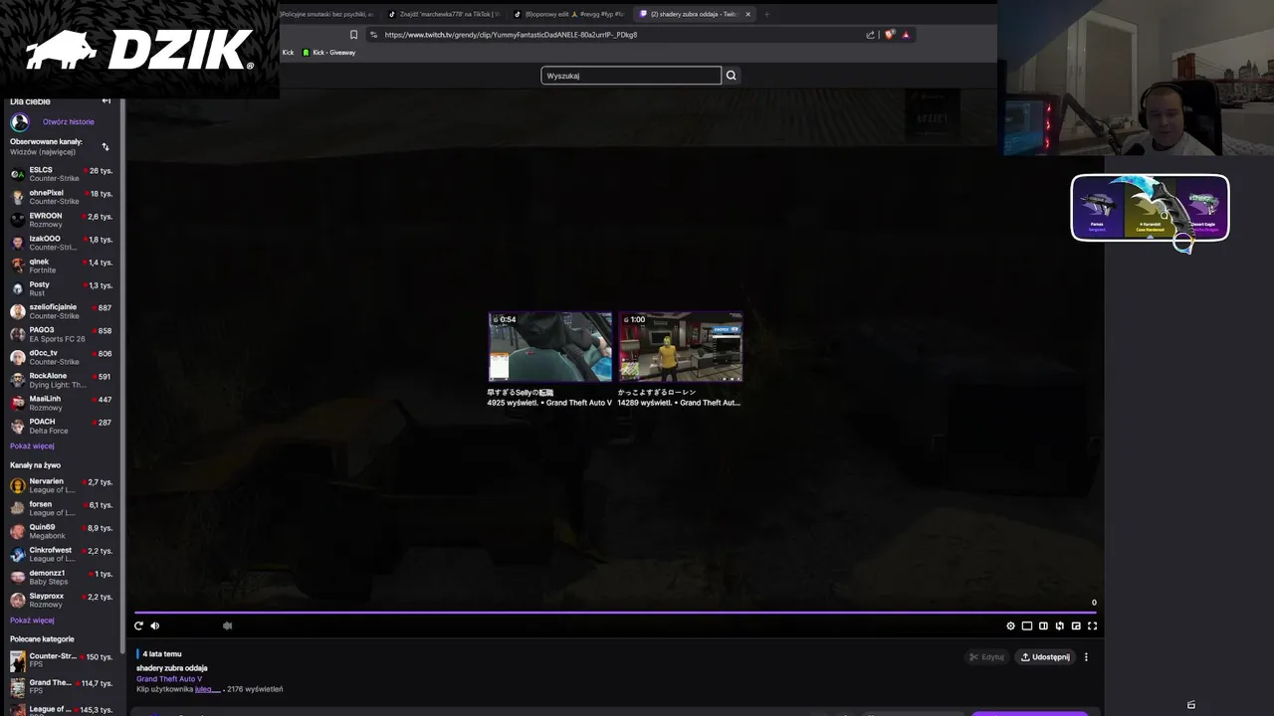The height and width of the screenshot is (716, 1274).
Task: Select the POACH Delta Force row
Action: pos(62,426)
